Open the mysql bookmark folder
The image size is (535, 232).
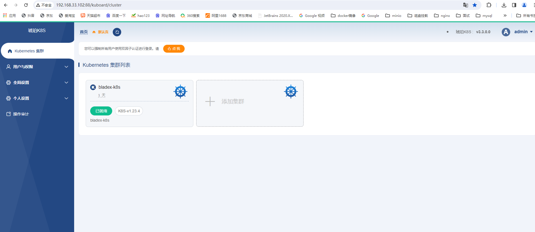point(484,15)
